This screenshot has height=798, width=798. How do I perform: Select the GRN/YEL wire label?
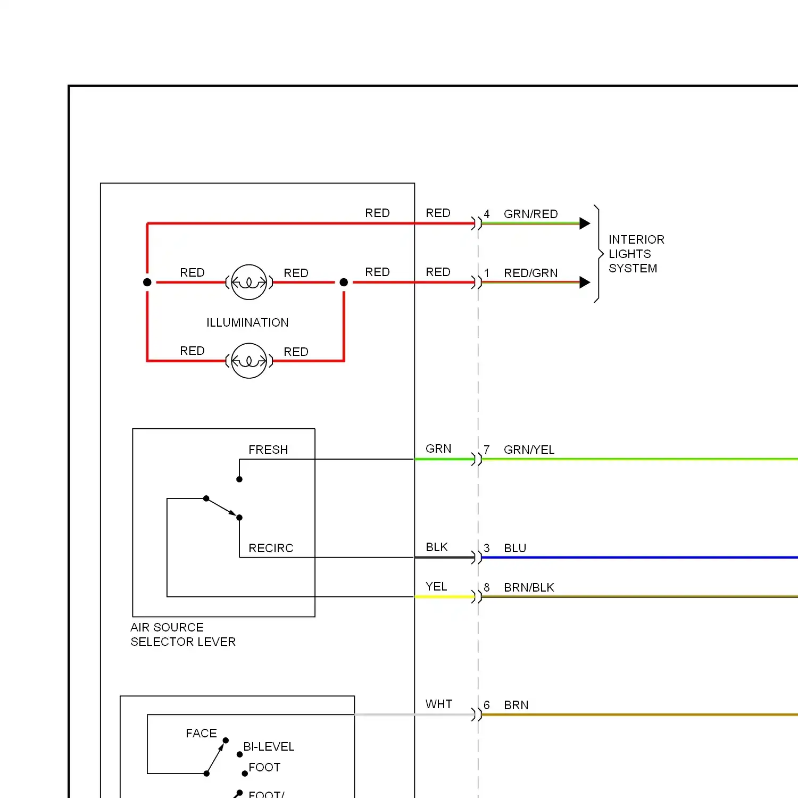pyautogui.click(x=529, y=450)
